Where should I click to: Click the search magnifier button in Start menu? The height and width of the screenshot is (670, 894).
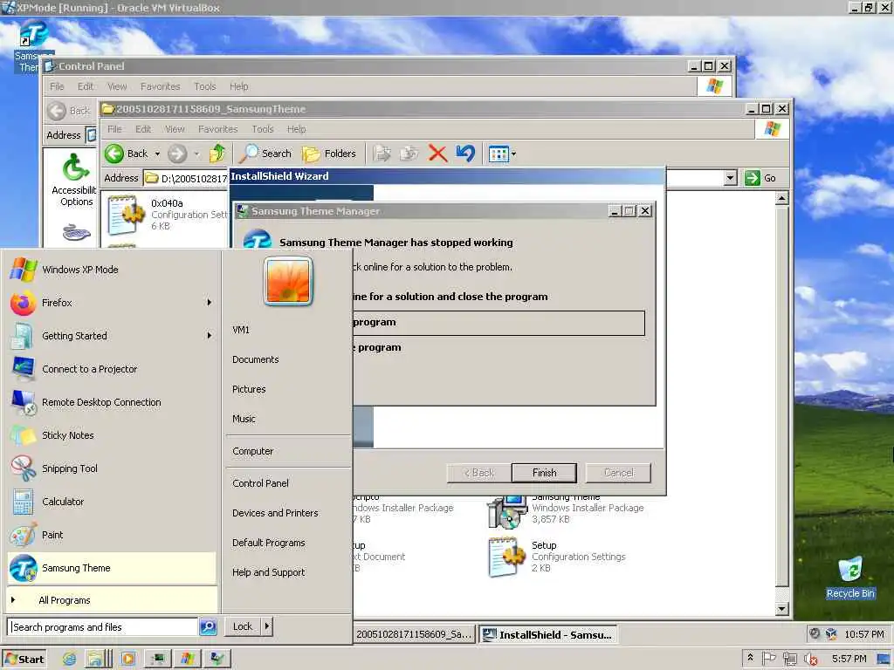coord(208,626)
